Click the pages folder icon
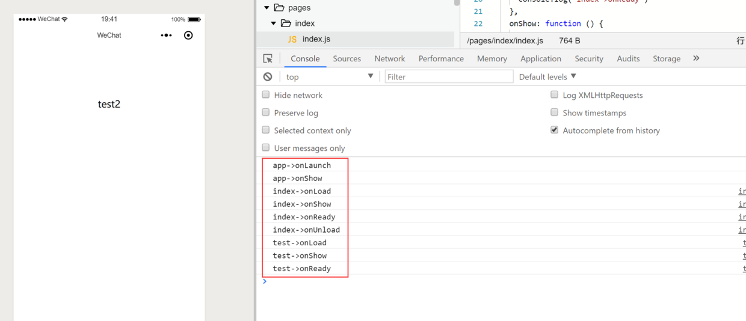The height and width of the screenshot is (321, 746). click(x=279, y=8)
